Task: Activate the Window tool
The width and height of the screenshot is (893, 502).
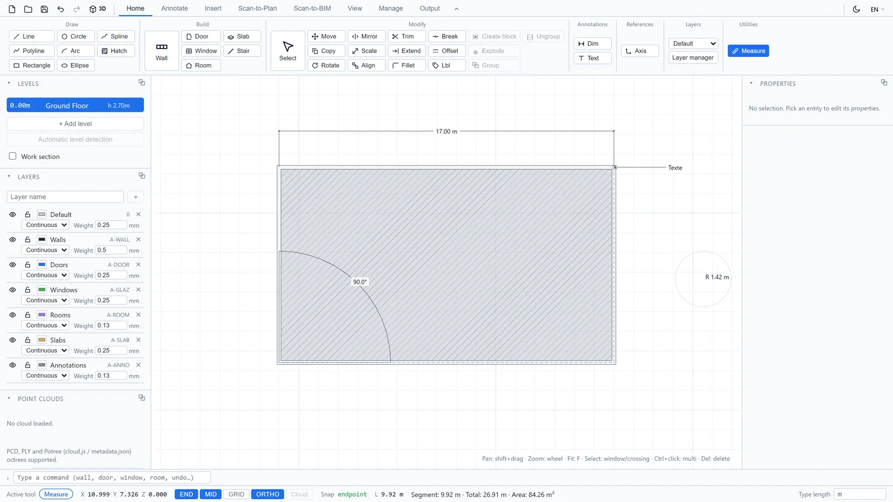Action: tap(201, 51)
